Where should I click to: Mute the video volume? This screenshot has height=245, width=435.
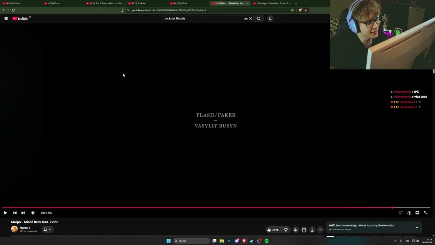[33, 213]
